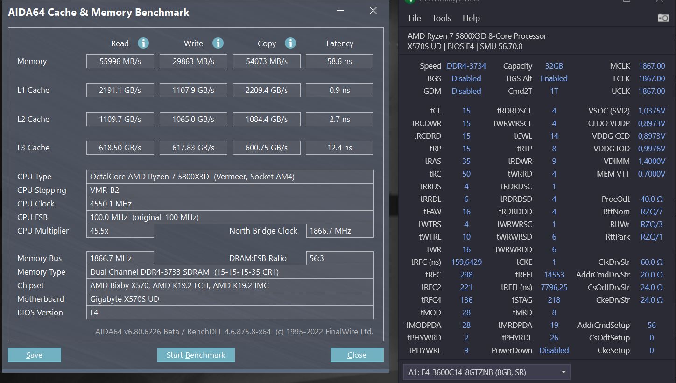Click the tRAS value 35
Image resolution: width=676 pixels, height=383 pixels.
click(x=466, y=161)
